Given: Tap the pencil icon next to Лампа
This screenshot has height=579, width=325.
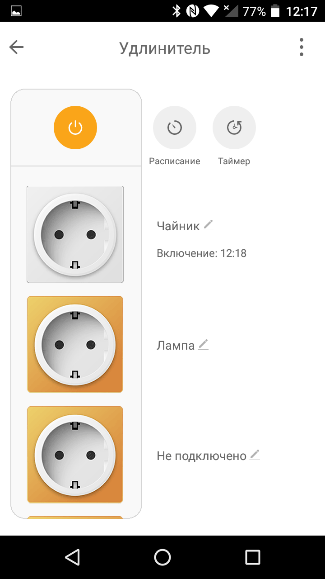Looking at the screenshot, I should coord(204,345).
